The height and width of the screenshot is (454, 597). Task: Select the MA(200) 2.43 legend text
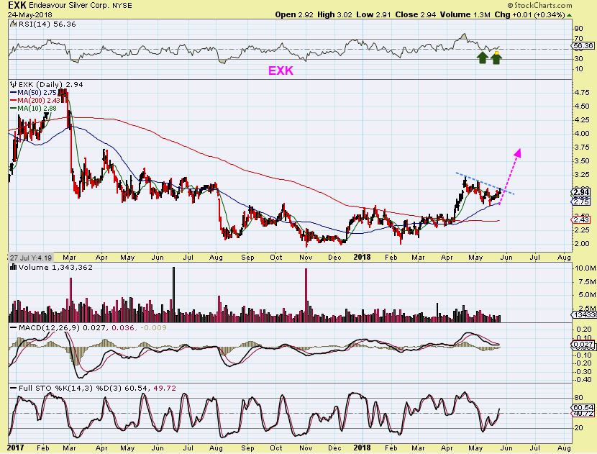click(x=39, y=101)
